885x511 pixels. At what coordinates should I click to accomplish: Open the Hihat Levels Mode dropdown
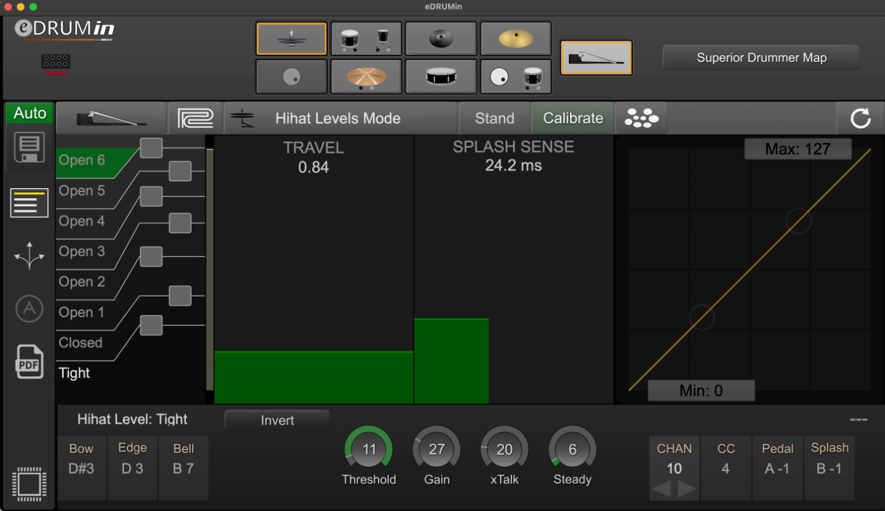pos(340,118)
